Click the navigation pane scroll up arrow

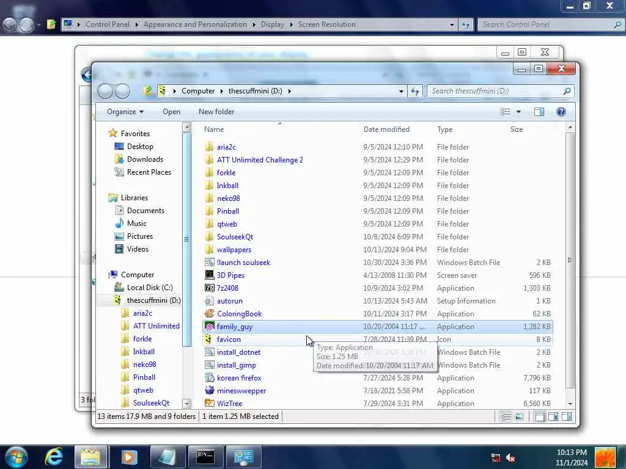pyautogui.click(x=186, y=127)
